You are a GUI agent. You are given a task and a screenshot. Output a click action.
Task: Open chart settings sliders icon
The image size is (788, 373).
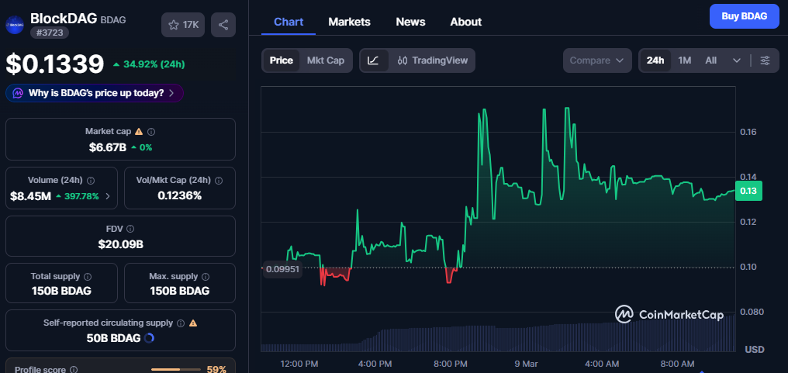(x=765, y=60)
